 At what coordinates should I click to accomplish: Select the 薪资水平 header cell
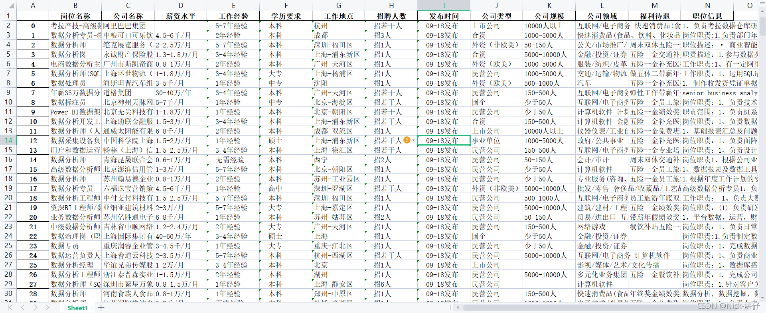[x=181, y=16]
